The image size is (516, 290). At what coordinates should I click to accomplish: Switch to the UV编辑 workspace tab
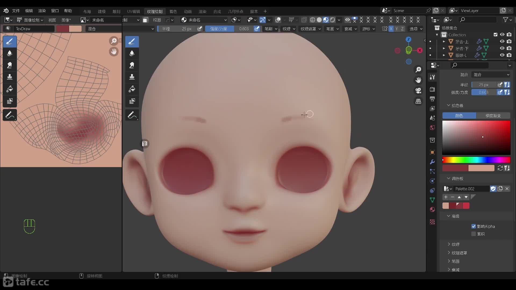pos(134,11)
